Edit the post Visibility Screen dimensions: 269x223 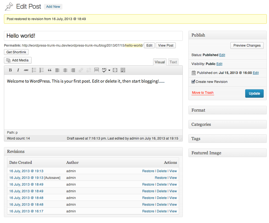219,64
